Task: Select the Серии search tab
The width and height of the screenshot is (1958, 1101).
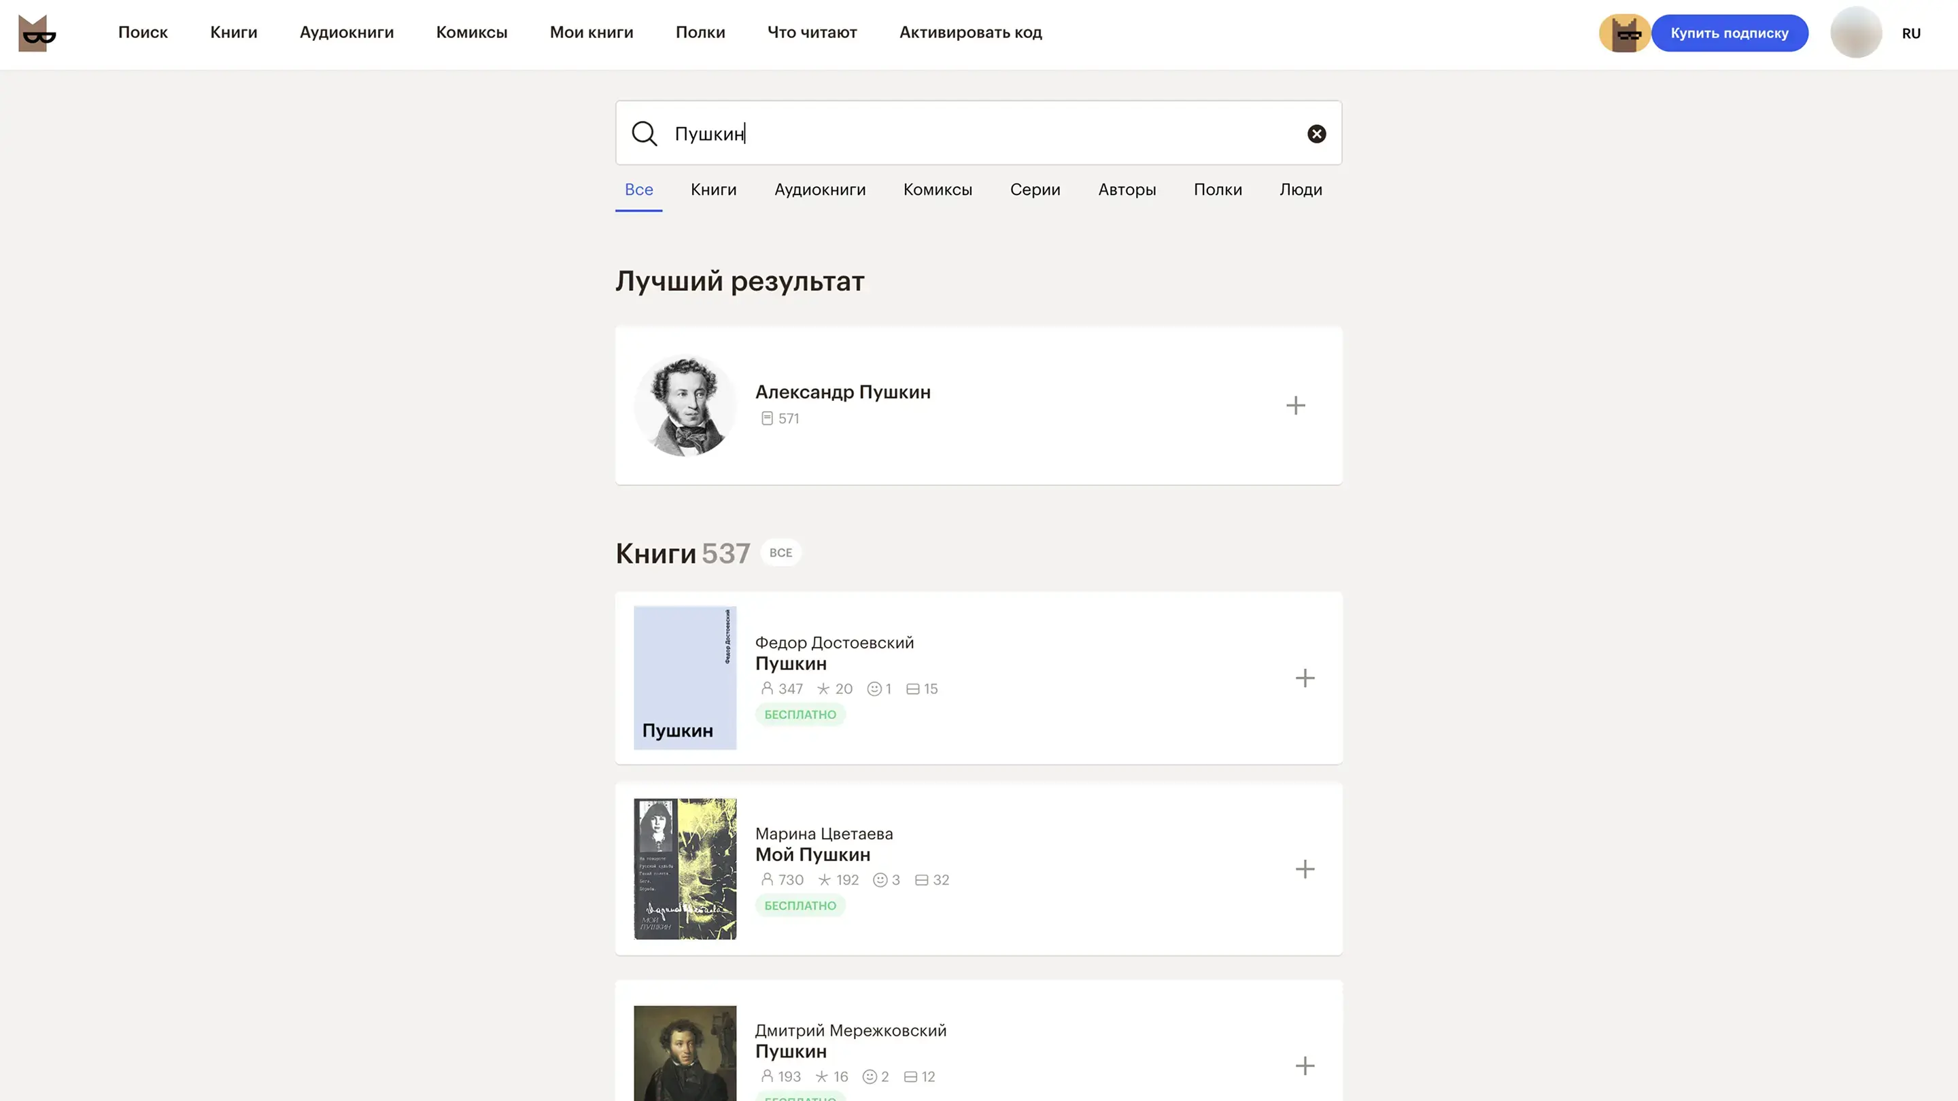Action: click(1035, 190)
